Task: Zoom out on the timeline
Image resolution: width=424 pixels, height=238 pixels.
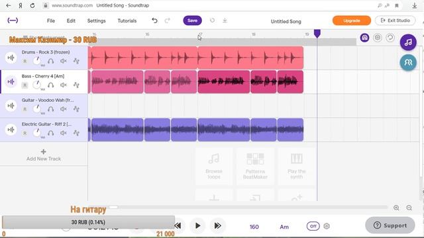Action: pyautogui.click(x=409, y=208)
